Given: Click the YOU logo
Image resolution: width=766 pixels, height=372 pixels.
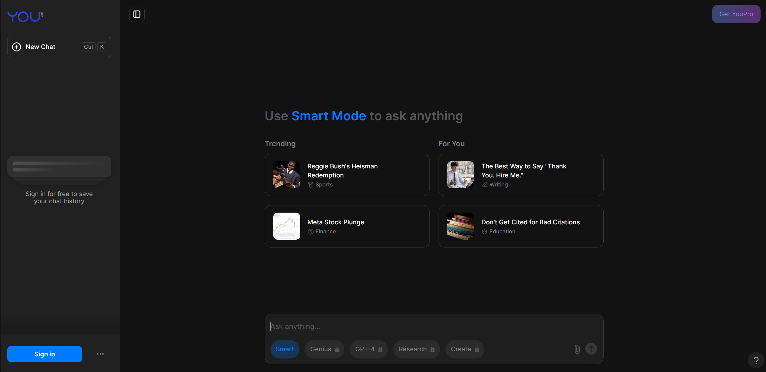Looking at the screenshot, I should point(25,17).
